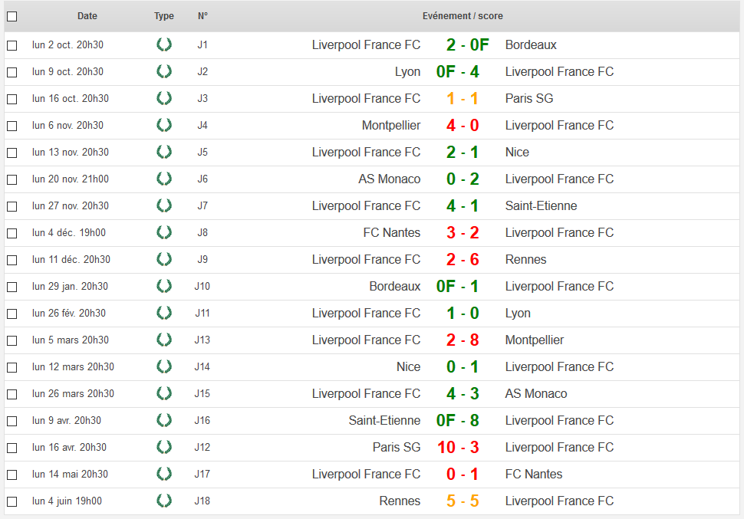Image resolution: width=744 pixels, height=519 pixels.
Task: Click the laurel icon for match J1
Action: point(163,44)
